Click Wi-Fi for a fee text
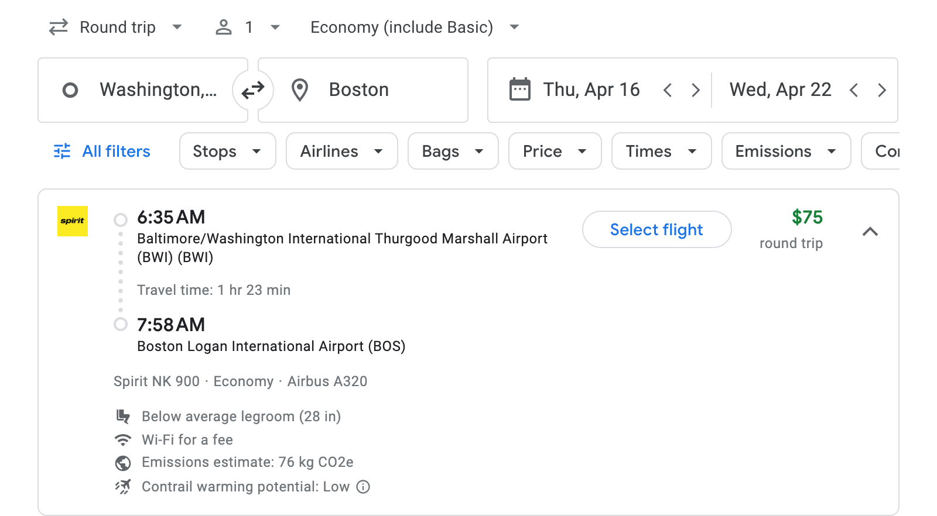This screenshot has width=937, height=516. click(187, 440)
